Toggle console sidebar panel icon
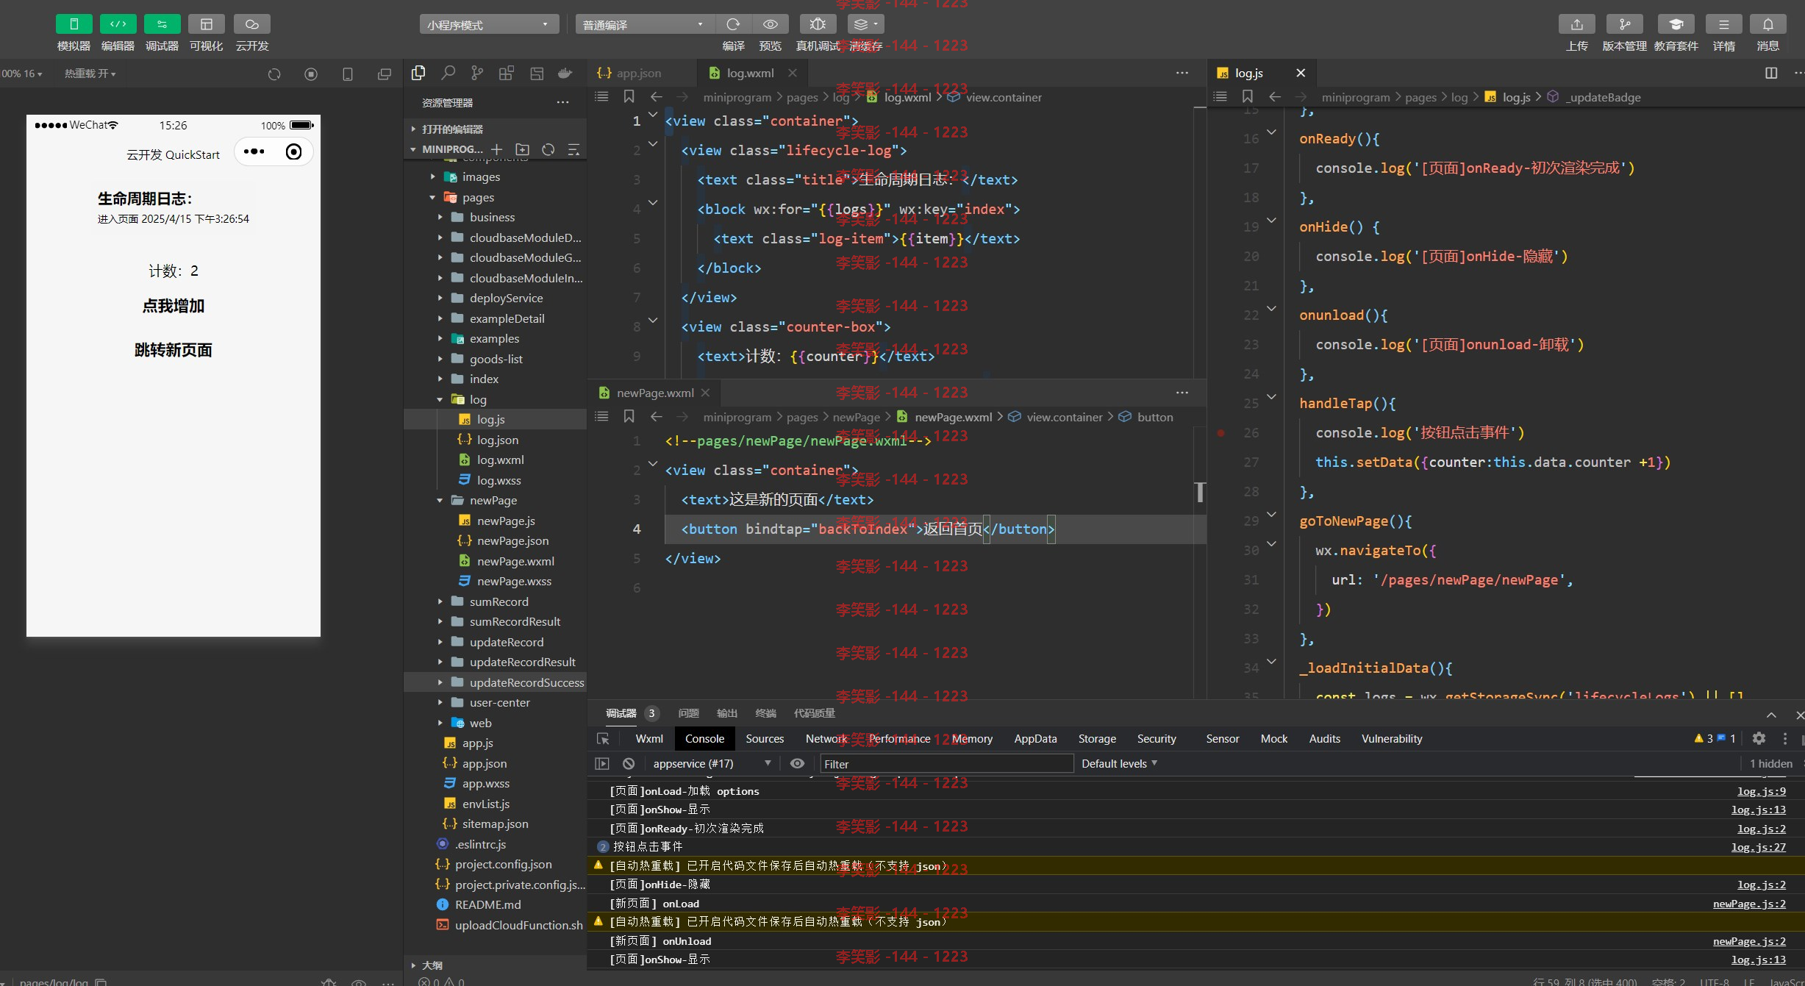The width and height of the screenshot is (1805, 986). (602, 764)
